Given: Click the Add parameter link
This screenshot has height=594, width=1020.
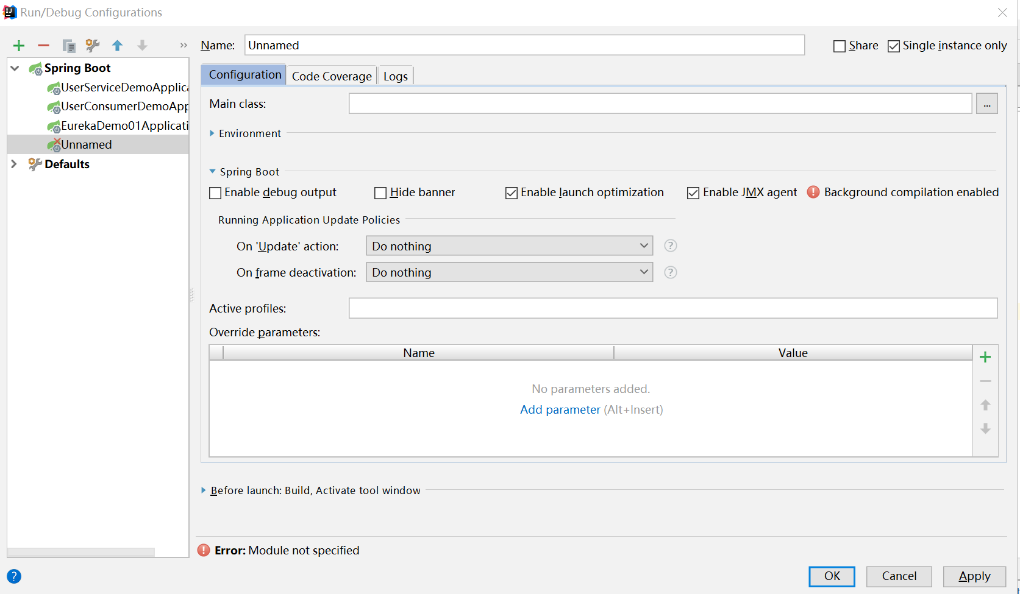Looking at the screenshot, I should pyautogui.click(x=560, y=410).
